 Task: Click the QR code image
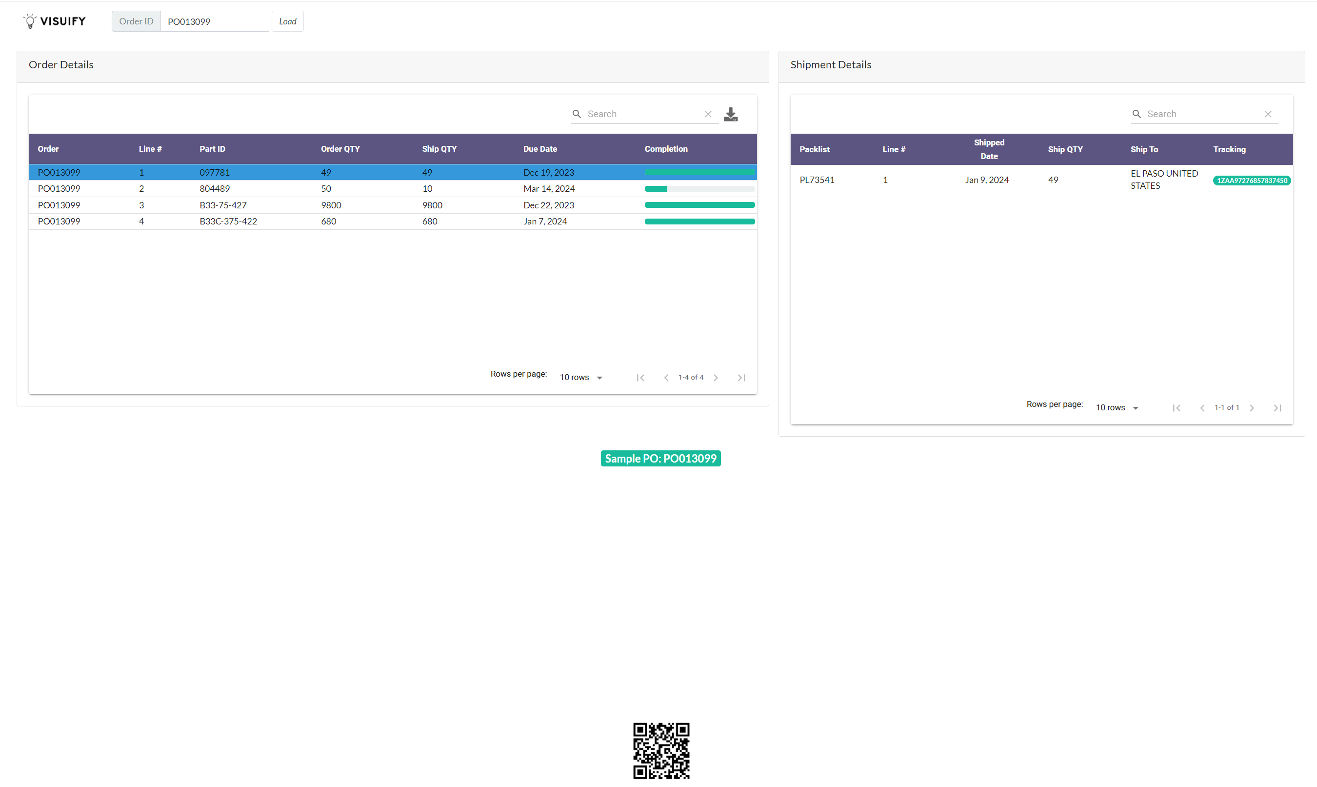coord(661,751)
